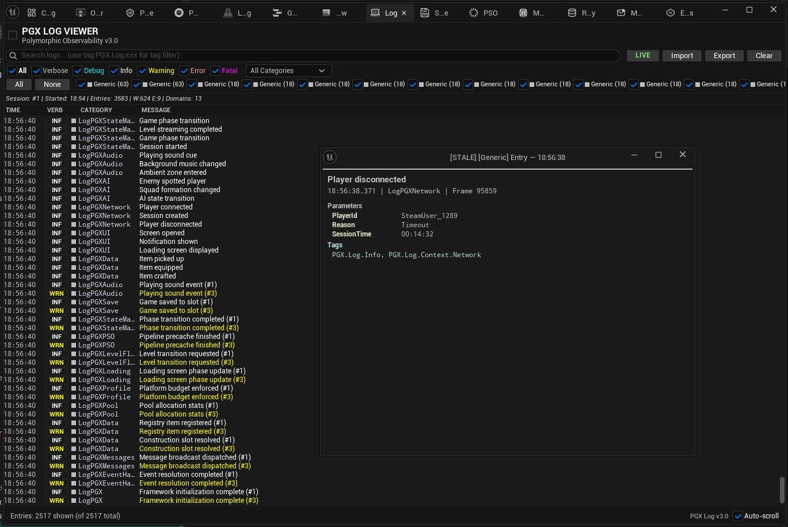Expand the All Categories dropdown
788x527 pixels.
click(x=288, y=71)
